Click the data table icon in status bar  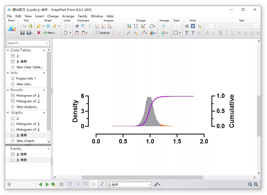pyautogui.click(x=70, y=184)
